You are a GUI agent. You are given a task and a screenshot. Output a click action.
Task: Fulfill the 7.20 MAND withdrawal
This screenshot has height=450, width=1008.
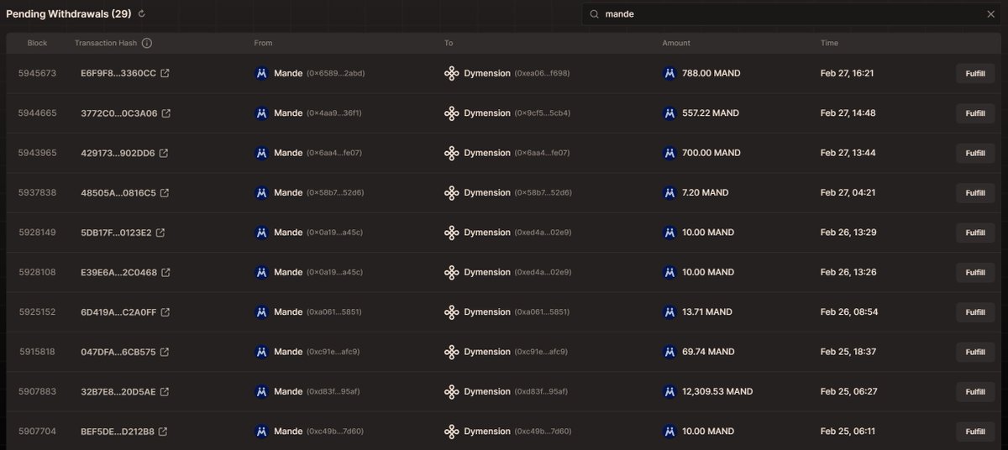(x=975, y=193)
